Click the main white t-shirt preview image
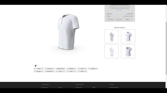 pos(68,32)
